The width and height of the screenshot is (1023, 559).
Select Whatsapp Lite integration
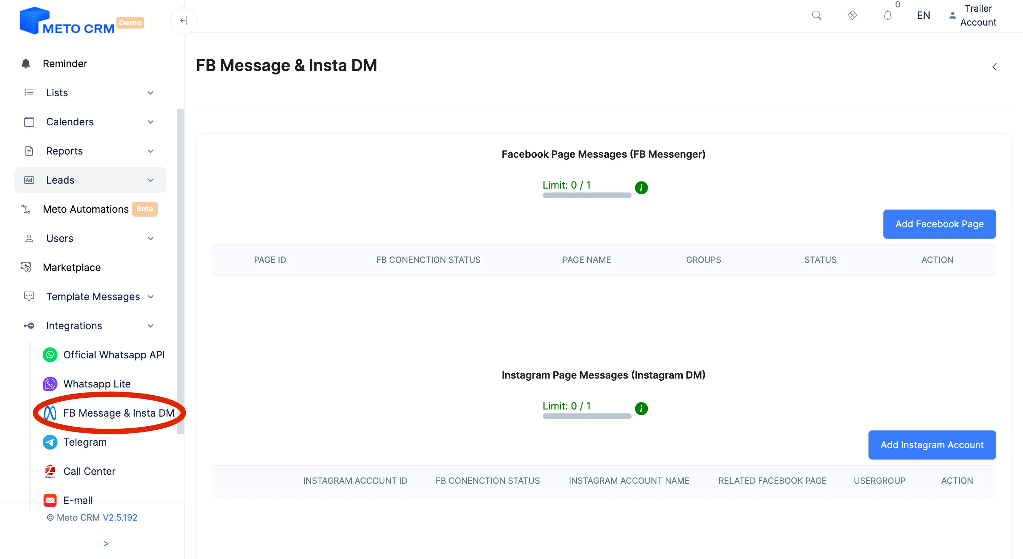(x=97, y=384)
